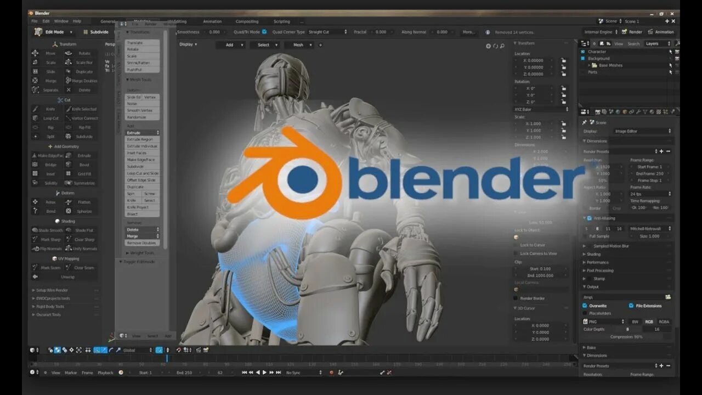The height and width of the screenshot is (395, 702).
Task: Click the Slide tool button
Action: (x=47, y=71)
